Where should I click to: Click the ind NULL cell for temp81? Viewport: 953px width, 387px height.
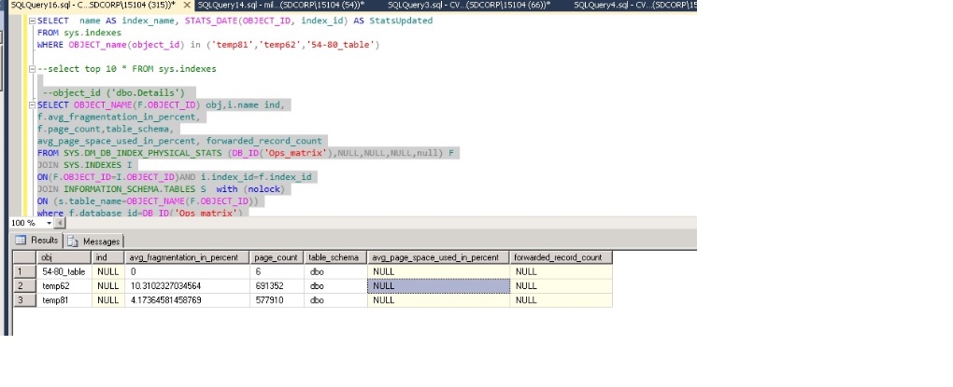pos(108,300)
